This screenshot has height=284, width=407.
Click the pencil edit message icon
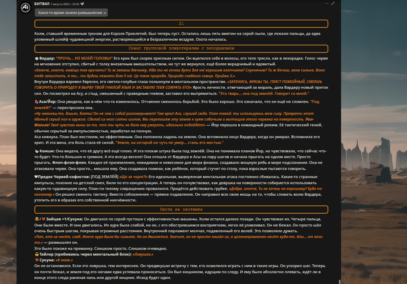[x=333, y=3]
